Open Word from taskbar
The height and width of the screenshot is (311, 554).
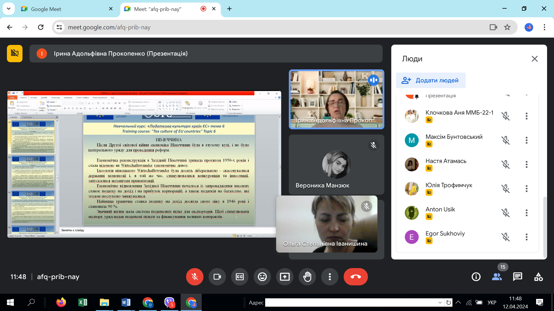click(126, 302)
